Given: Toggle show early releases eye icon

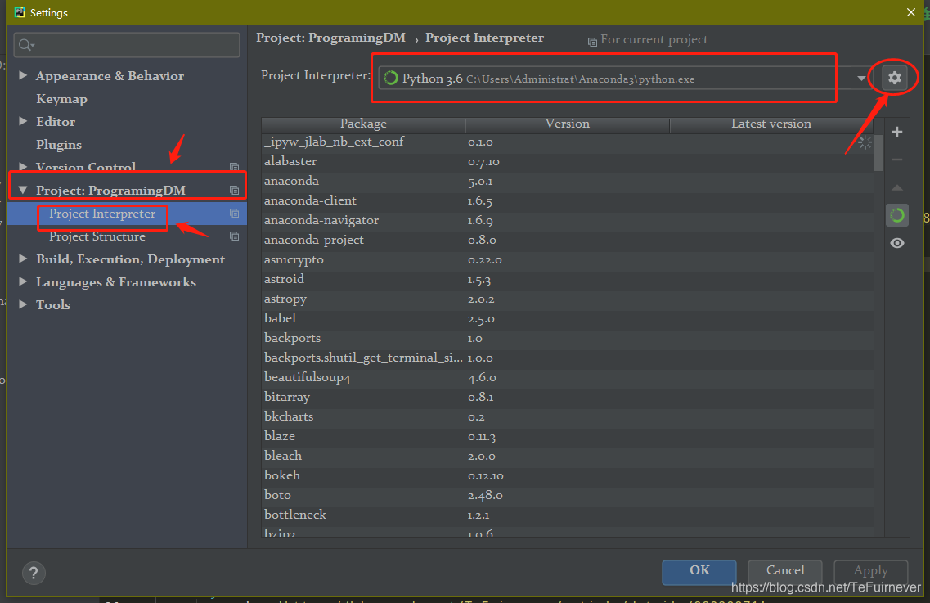Looking at the screenshot, I should pos(897,243).
